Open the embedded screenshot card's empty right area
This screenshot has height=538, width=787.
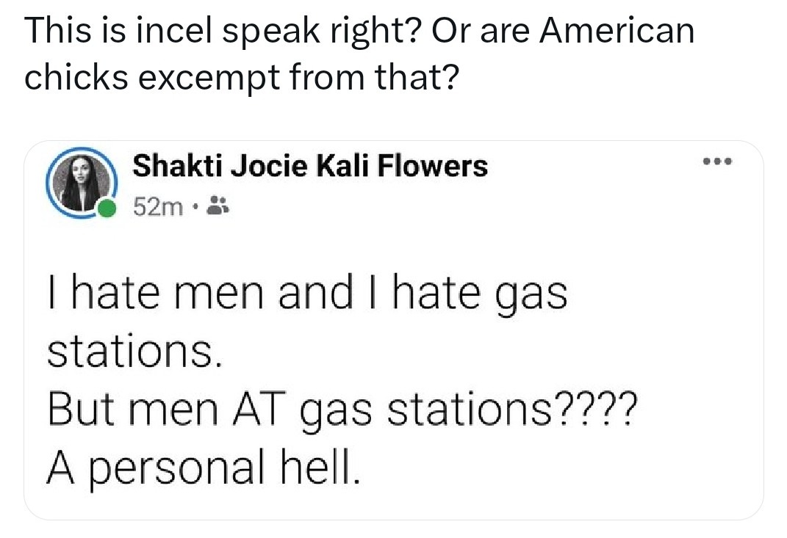[678, 351]
